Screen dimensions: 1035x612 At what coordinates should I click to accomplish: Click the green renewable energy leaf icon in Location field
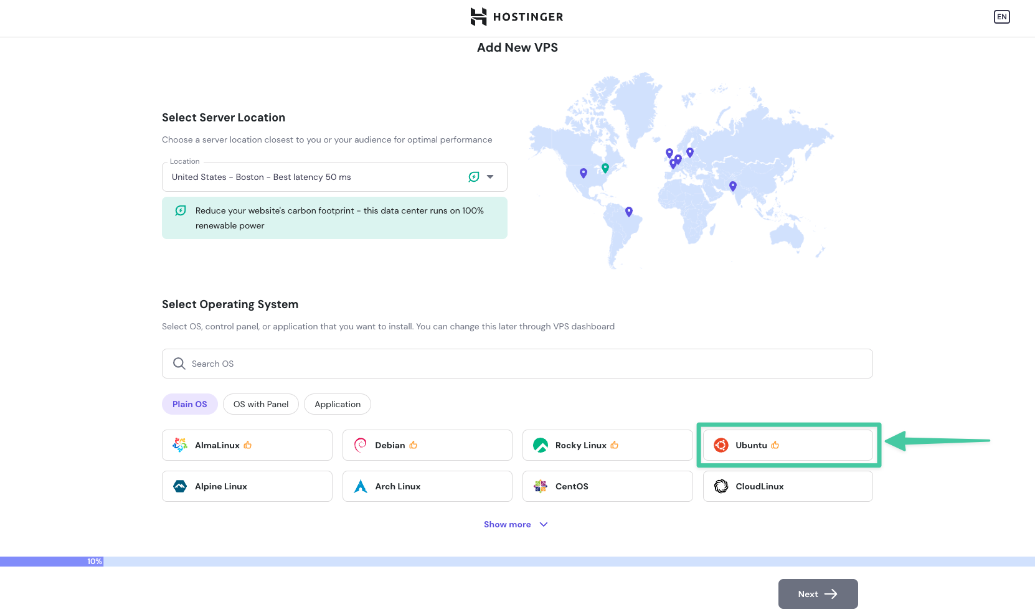pyautogui.click(x=474, y=177)
